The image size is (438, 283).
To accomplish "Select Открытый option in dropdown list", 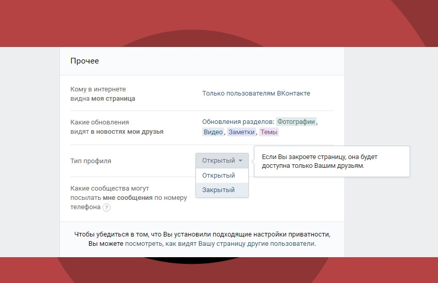I will (222, 176).
